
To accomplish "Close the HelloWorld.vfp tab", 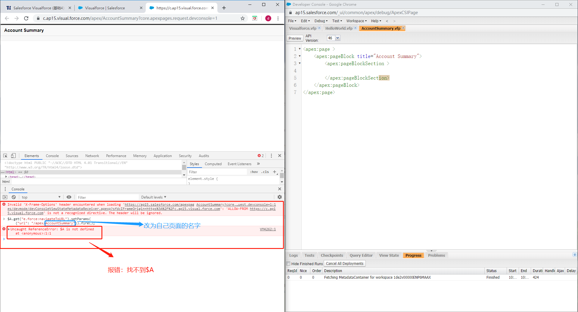I will pos(356,28).
